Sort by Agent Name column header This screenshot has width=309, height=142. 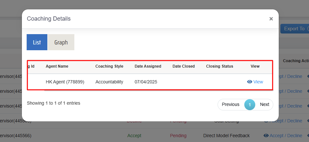(57, 66)
